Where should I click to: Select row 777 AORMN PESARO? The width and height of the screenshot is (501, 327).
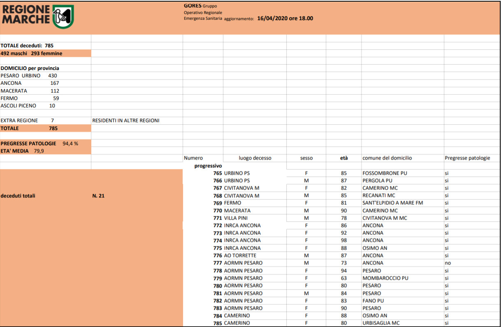pos(341,263)
